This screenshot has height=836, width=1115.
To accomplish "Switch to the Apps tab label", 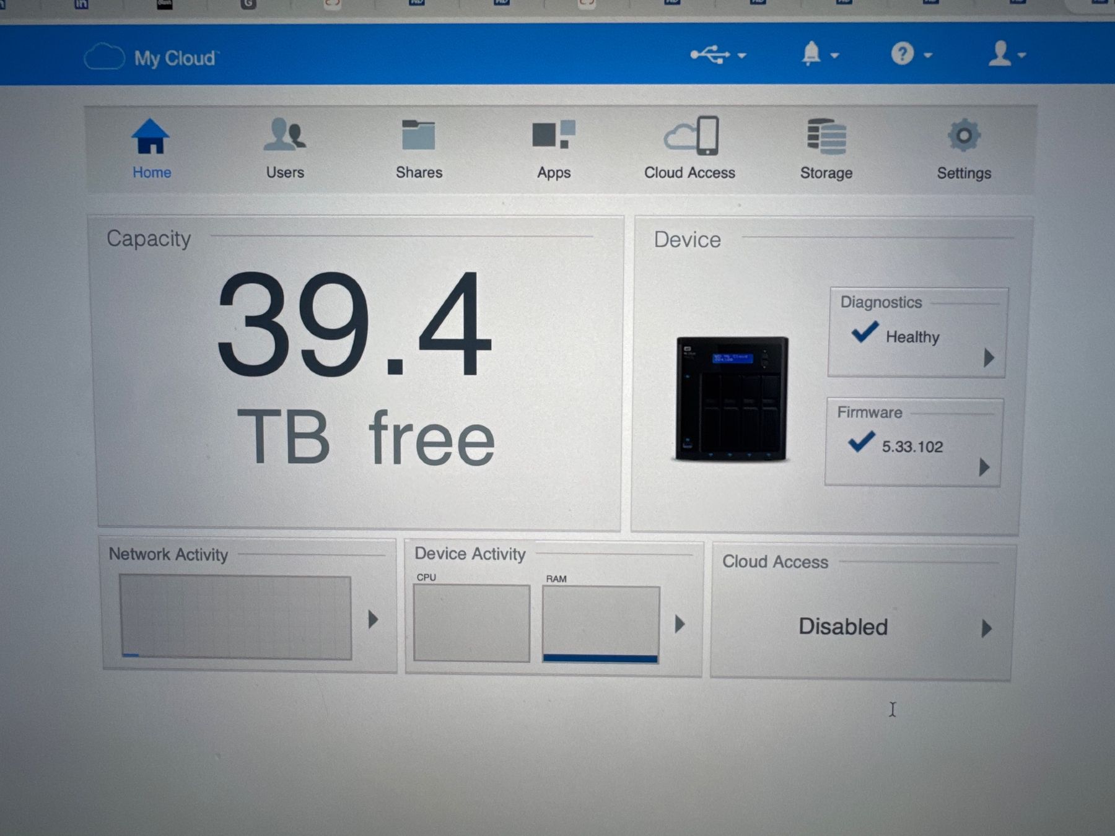I will point(554,173).
